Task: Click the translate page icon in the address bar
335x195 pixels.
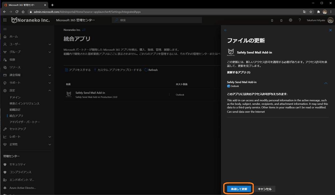Action: tap(304, 12)
